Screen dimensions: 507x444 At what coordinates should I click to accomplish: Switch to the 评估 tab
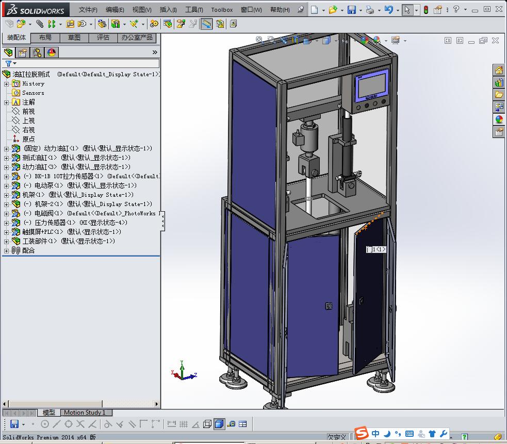click(103, 38)
